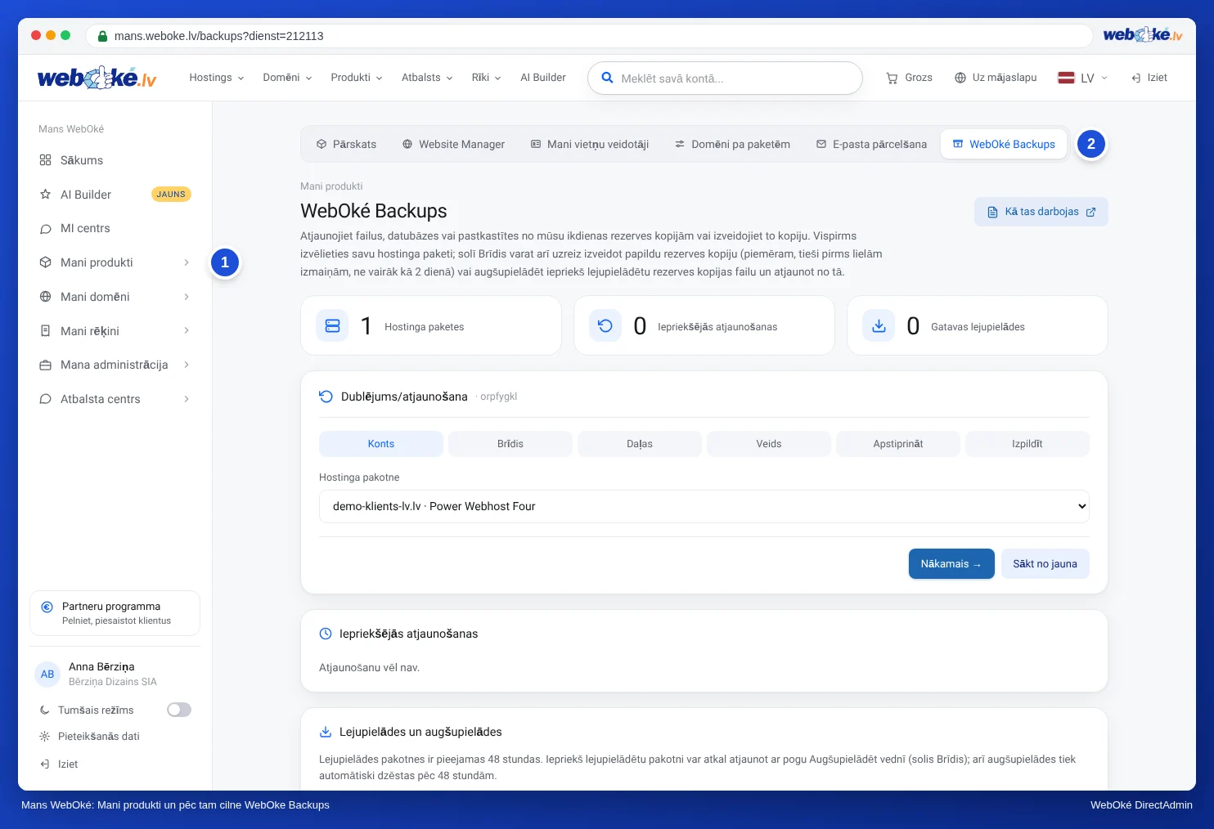Image resolution: width=1214 pixels, height=829 pixels.
Task: Click the Sākums grid icon in sidebar
Action: pos(46,160)
